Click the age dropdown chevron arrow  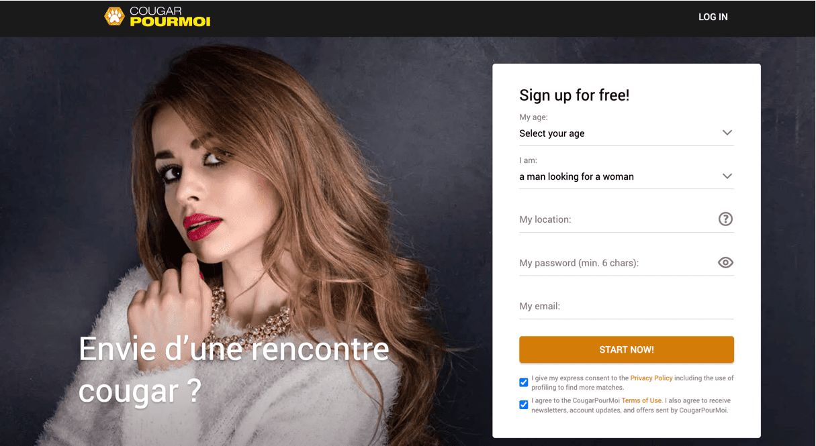tap(727, 133)
